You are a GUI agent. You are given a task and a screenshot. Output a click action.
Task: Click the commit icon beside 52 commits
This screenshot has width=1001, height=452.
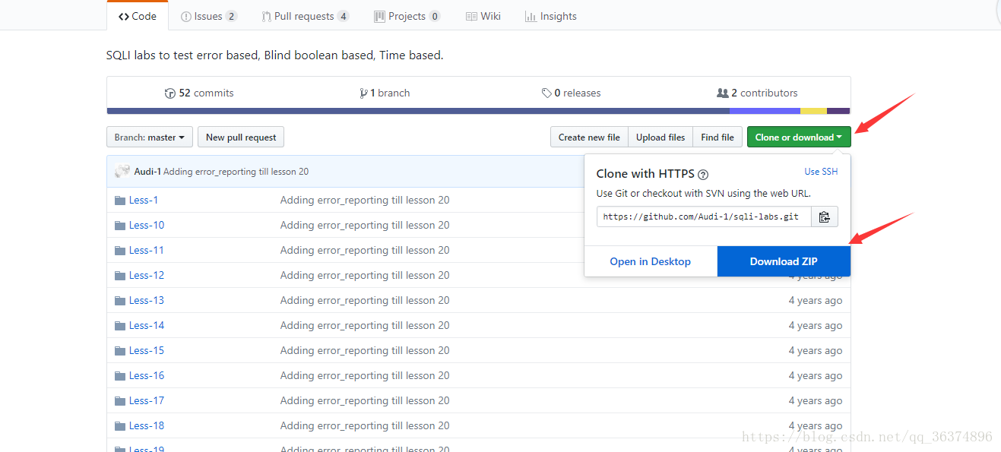coord(170,93)
